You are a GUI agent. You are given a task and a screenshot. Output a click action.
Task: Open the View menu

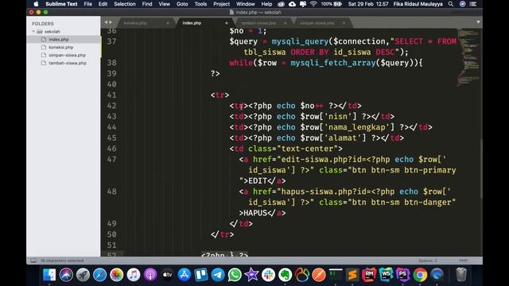click(x=165, y=4)
